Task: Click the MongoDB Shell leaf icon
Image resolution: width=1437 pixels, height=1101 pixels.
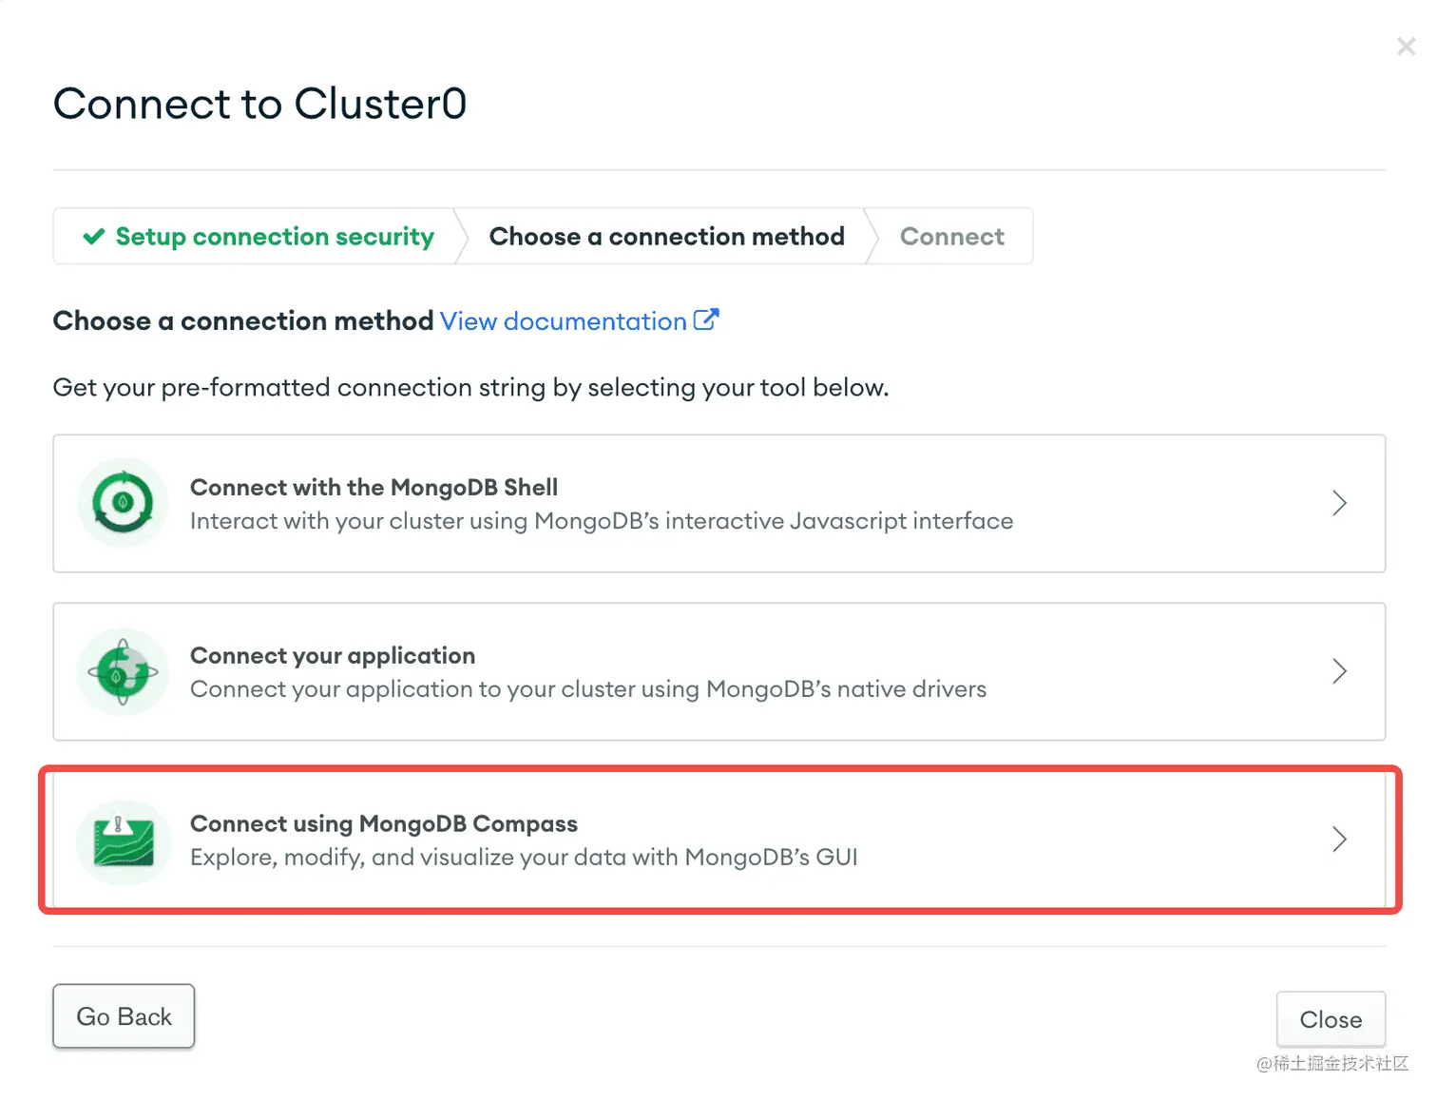Action: [123, 503]
